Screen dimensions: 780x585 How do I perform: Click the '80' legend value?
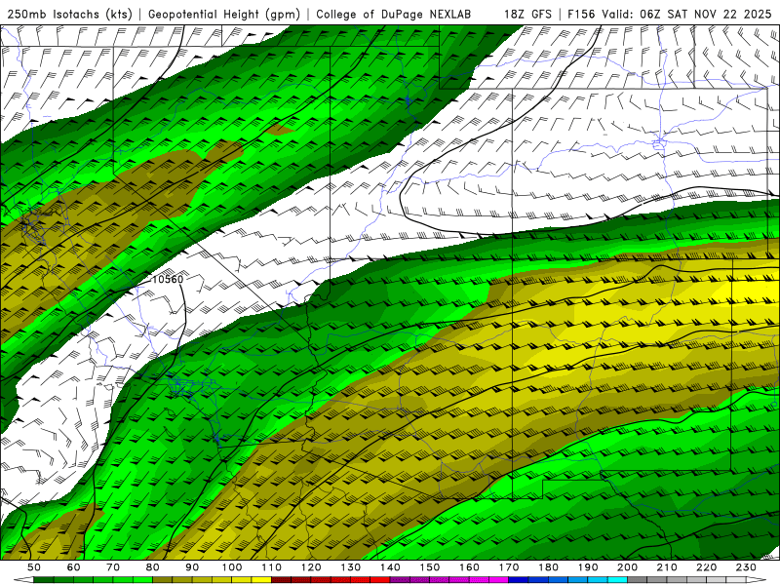point(153,567)
